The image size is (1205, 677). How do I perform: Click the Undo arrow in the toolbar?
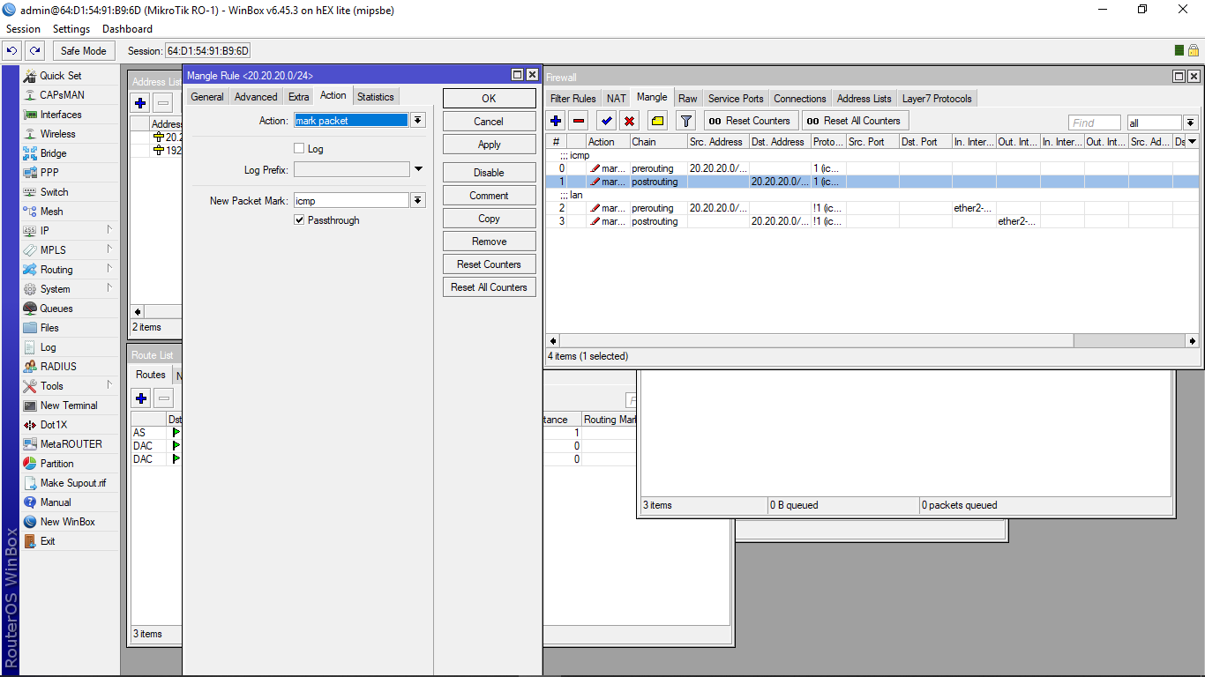[12, 51]
